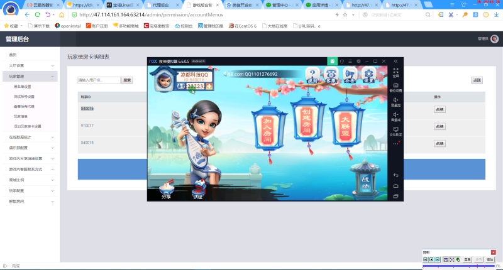Open 黑名单设置 submenu item
The width and height of the screenshot is (503, 270).
coord(23,87)
